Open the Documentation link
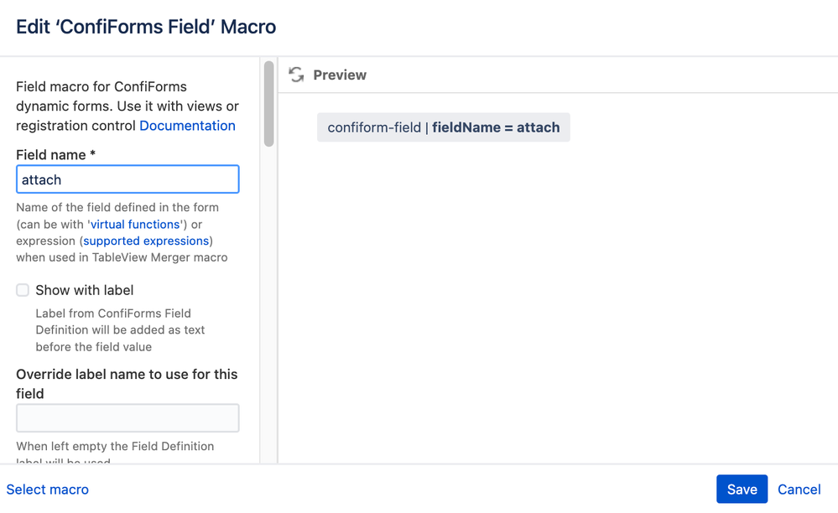 pos(187,126)
